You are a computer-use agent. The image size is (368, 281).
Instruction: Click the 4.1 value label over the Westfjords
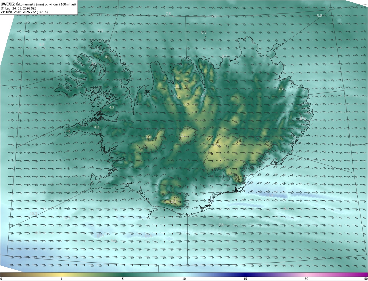click(107, 57)
